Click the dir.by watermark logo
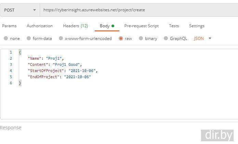Viewport: 238px width, 144px height. coord(217,135)
